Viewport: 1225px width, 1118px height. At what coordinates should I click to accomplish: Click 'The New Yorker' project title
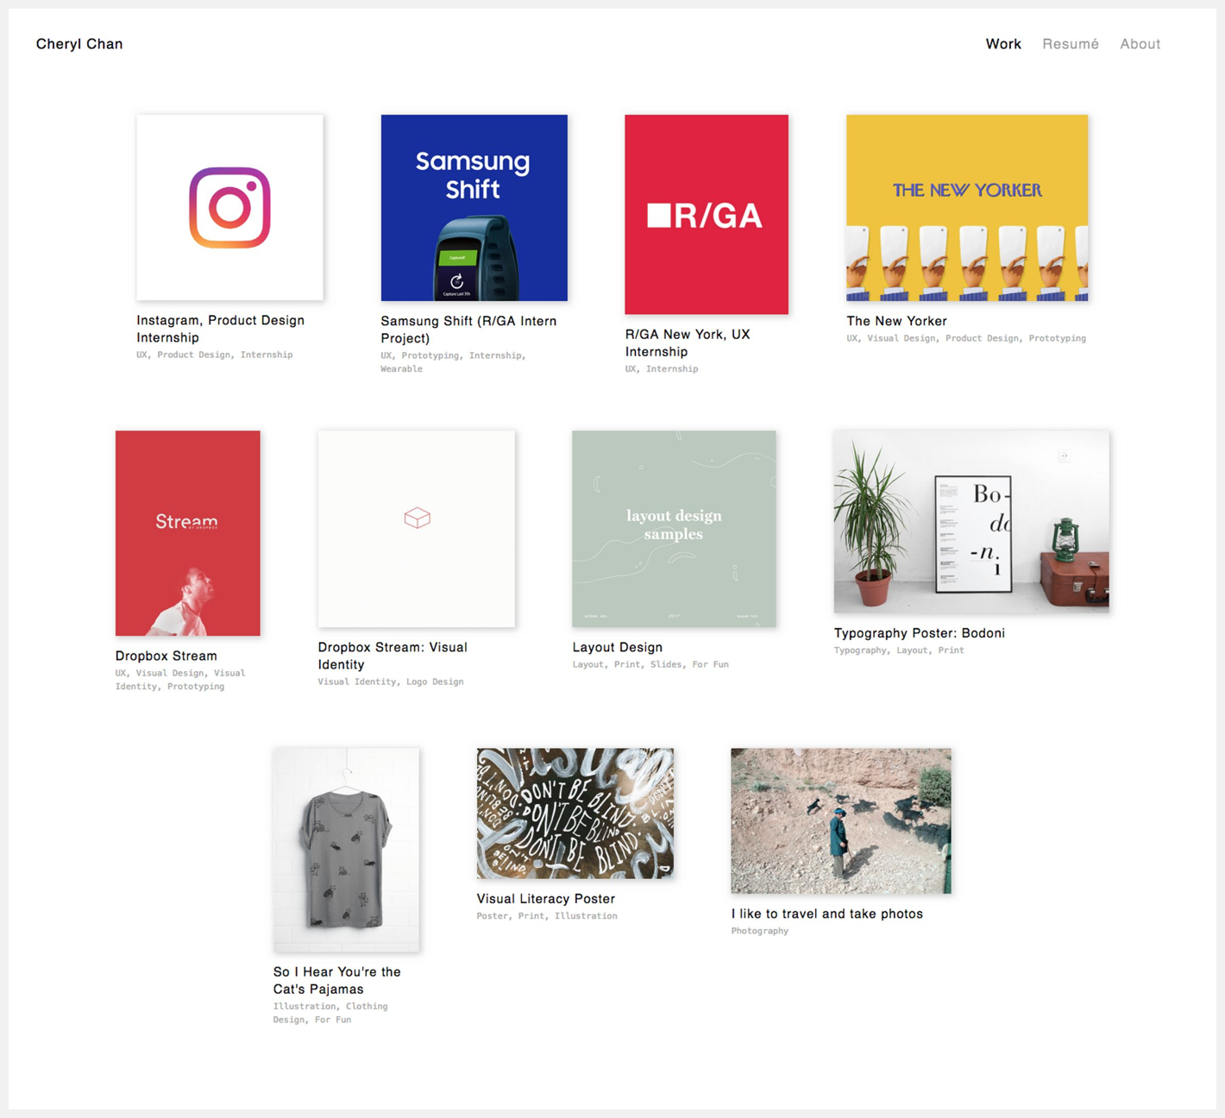(896, 321)
